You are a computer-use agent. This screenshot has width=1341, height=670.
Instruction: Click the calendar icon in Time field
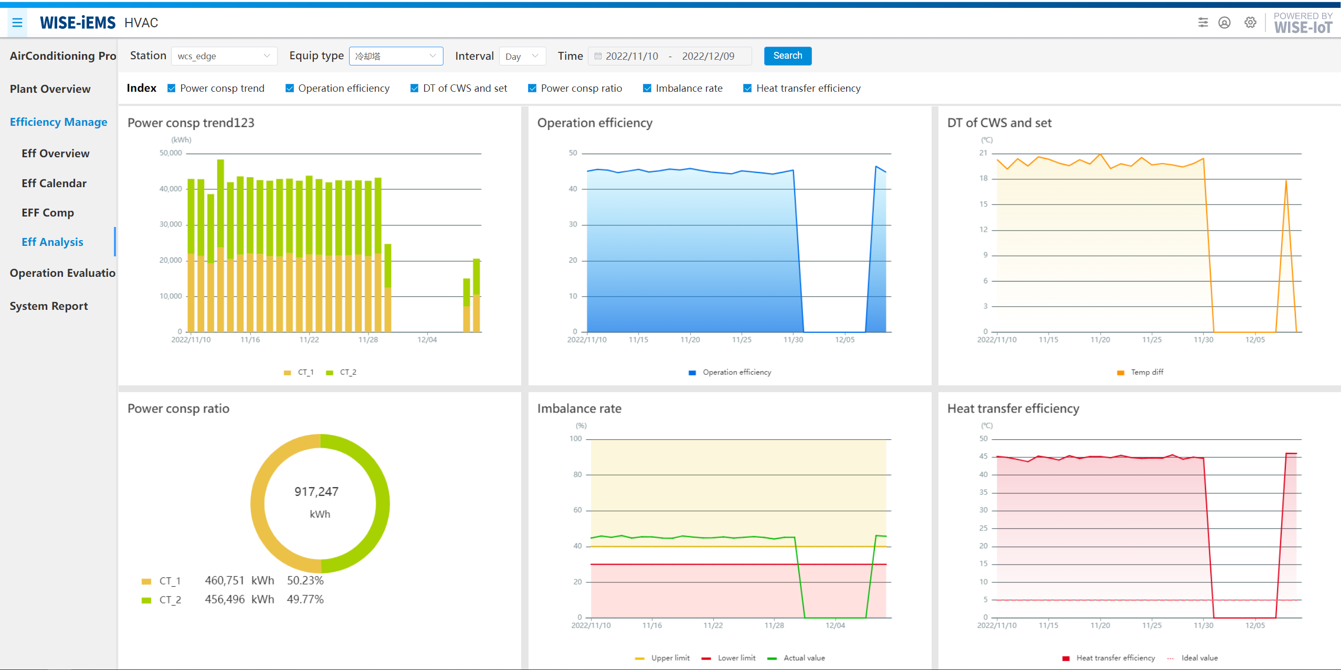tap(598, 56)
